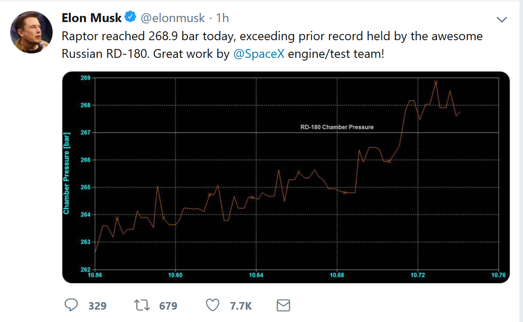
Task: Click the 679 retweets count
Action: pos(168,306)
